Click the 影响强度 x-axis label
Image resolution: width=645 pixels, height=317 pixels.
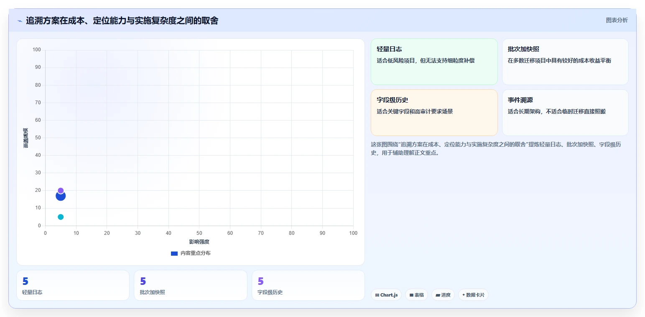[199, 242]
